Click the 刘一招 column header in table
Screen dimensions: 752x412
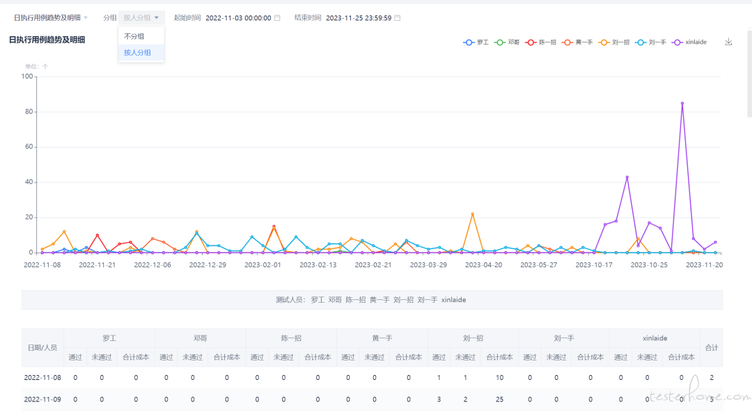pos(473,338)
